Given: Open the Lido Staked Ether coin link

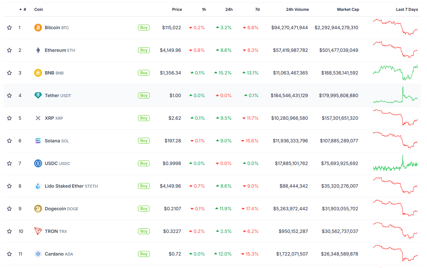Looking at the screenshot, I should tap(64, 186).
